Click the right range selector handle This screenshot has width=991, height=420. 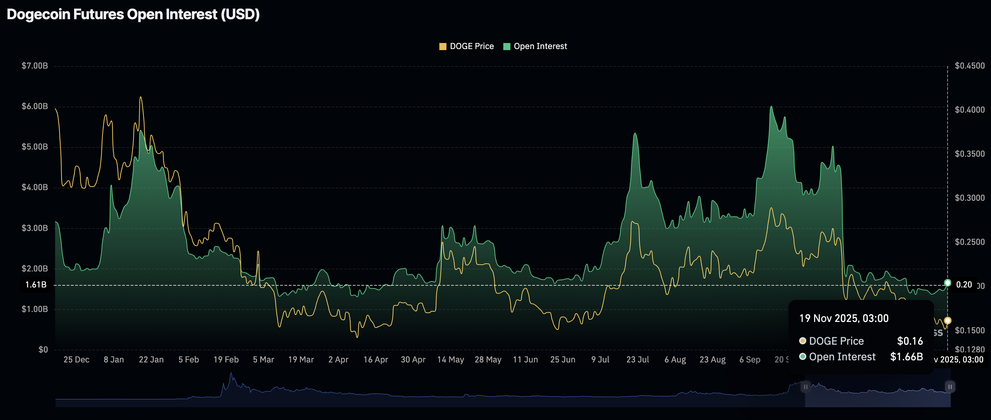coord(950,387)
